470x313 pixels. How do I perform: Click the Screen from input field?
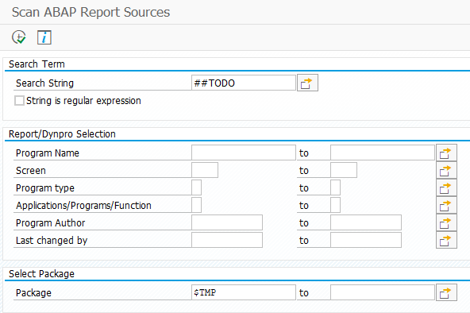[x=205, y=170]
